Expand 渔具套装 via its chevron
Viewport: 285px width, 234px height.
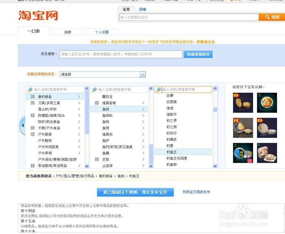click(143, 103)
